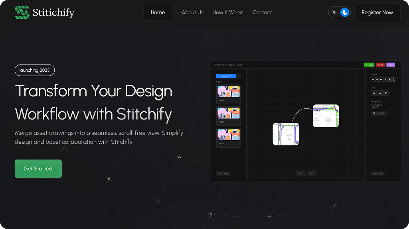Open the Home nav tab
The width and height of the screenshot is (409, 229).
(x=158, y=12)
